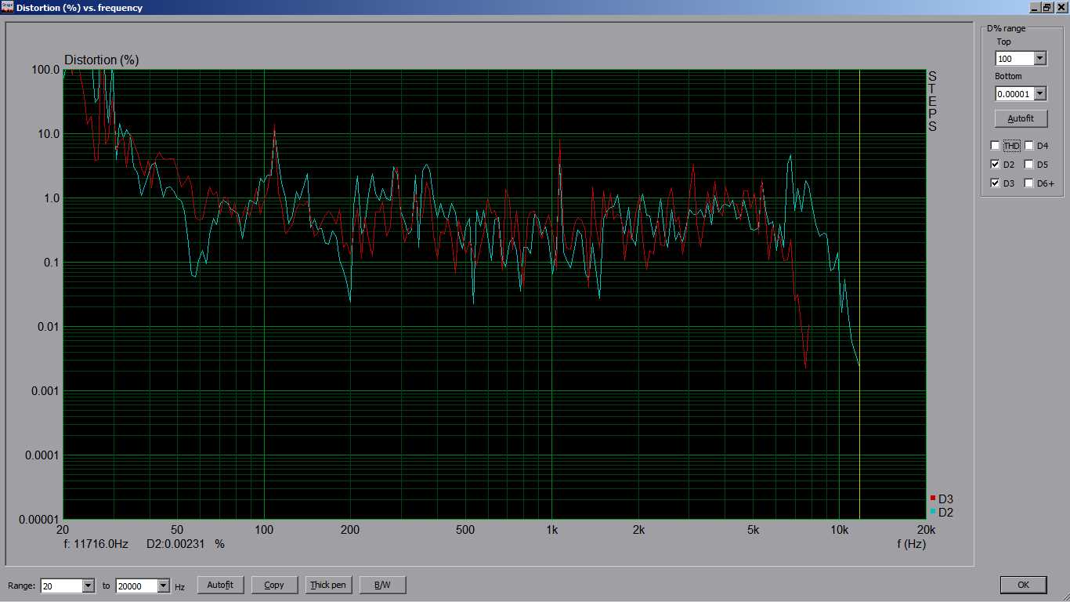Confirm with the OK button
Image resolution: width=1070 pixels, height=602 pixels.
pyautogui.click(x=1023, y=585)
